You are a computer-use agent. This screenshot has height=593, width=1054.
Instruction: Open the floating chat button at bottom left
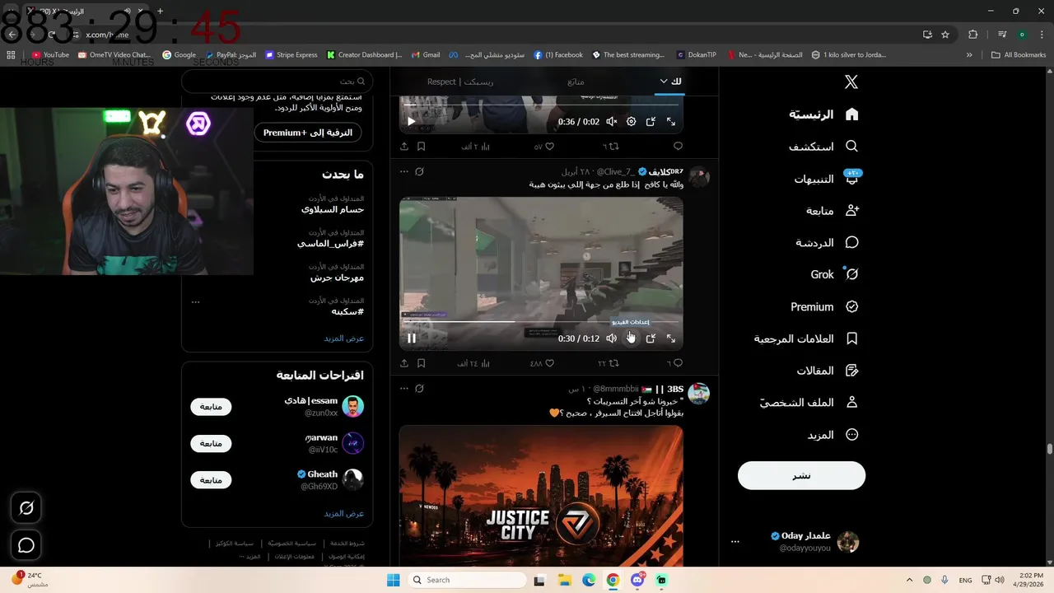pyautogui.click(x=26, y=545)
